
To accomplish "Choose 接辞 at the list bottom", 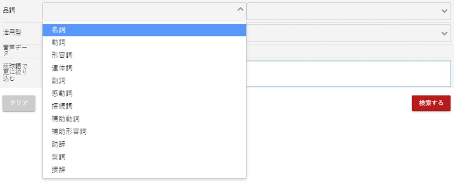I will click(x=144, y=170).
